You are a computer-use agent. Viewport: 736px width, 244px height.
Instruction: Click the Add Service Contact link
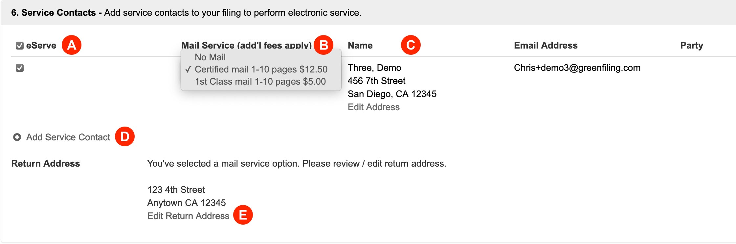pos(68,137)
